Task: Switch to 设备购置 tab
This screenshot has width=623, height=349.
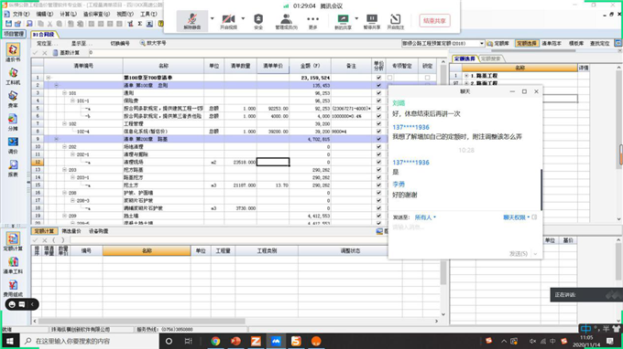Action: click(99, 231)
